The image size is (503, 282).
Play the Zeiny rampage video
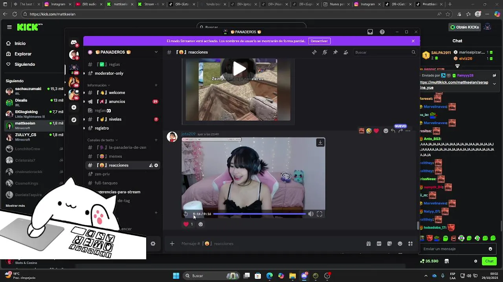239,69
